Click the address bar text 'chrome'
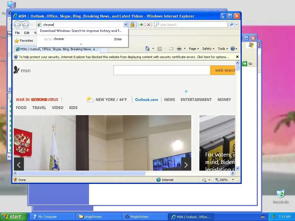This screenshot has width=295, height=221. point(48,25)
